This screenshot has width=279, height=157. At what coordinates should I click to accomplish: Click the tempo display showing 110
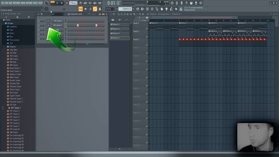[73, 3]
